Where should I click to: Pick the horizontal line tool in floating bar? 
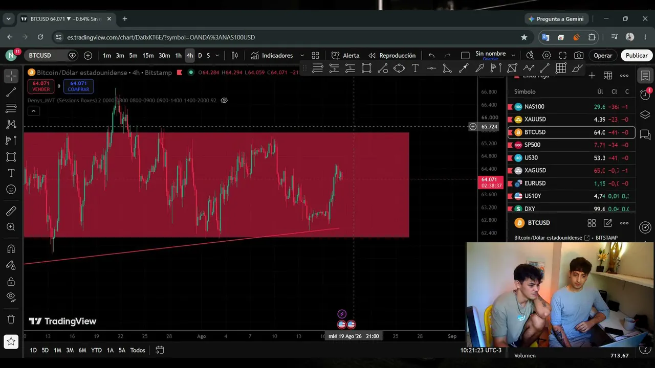[431, 68]
